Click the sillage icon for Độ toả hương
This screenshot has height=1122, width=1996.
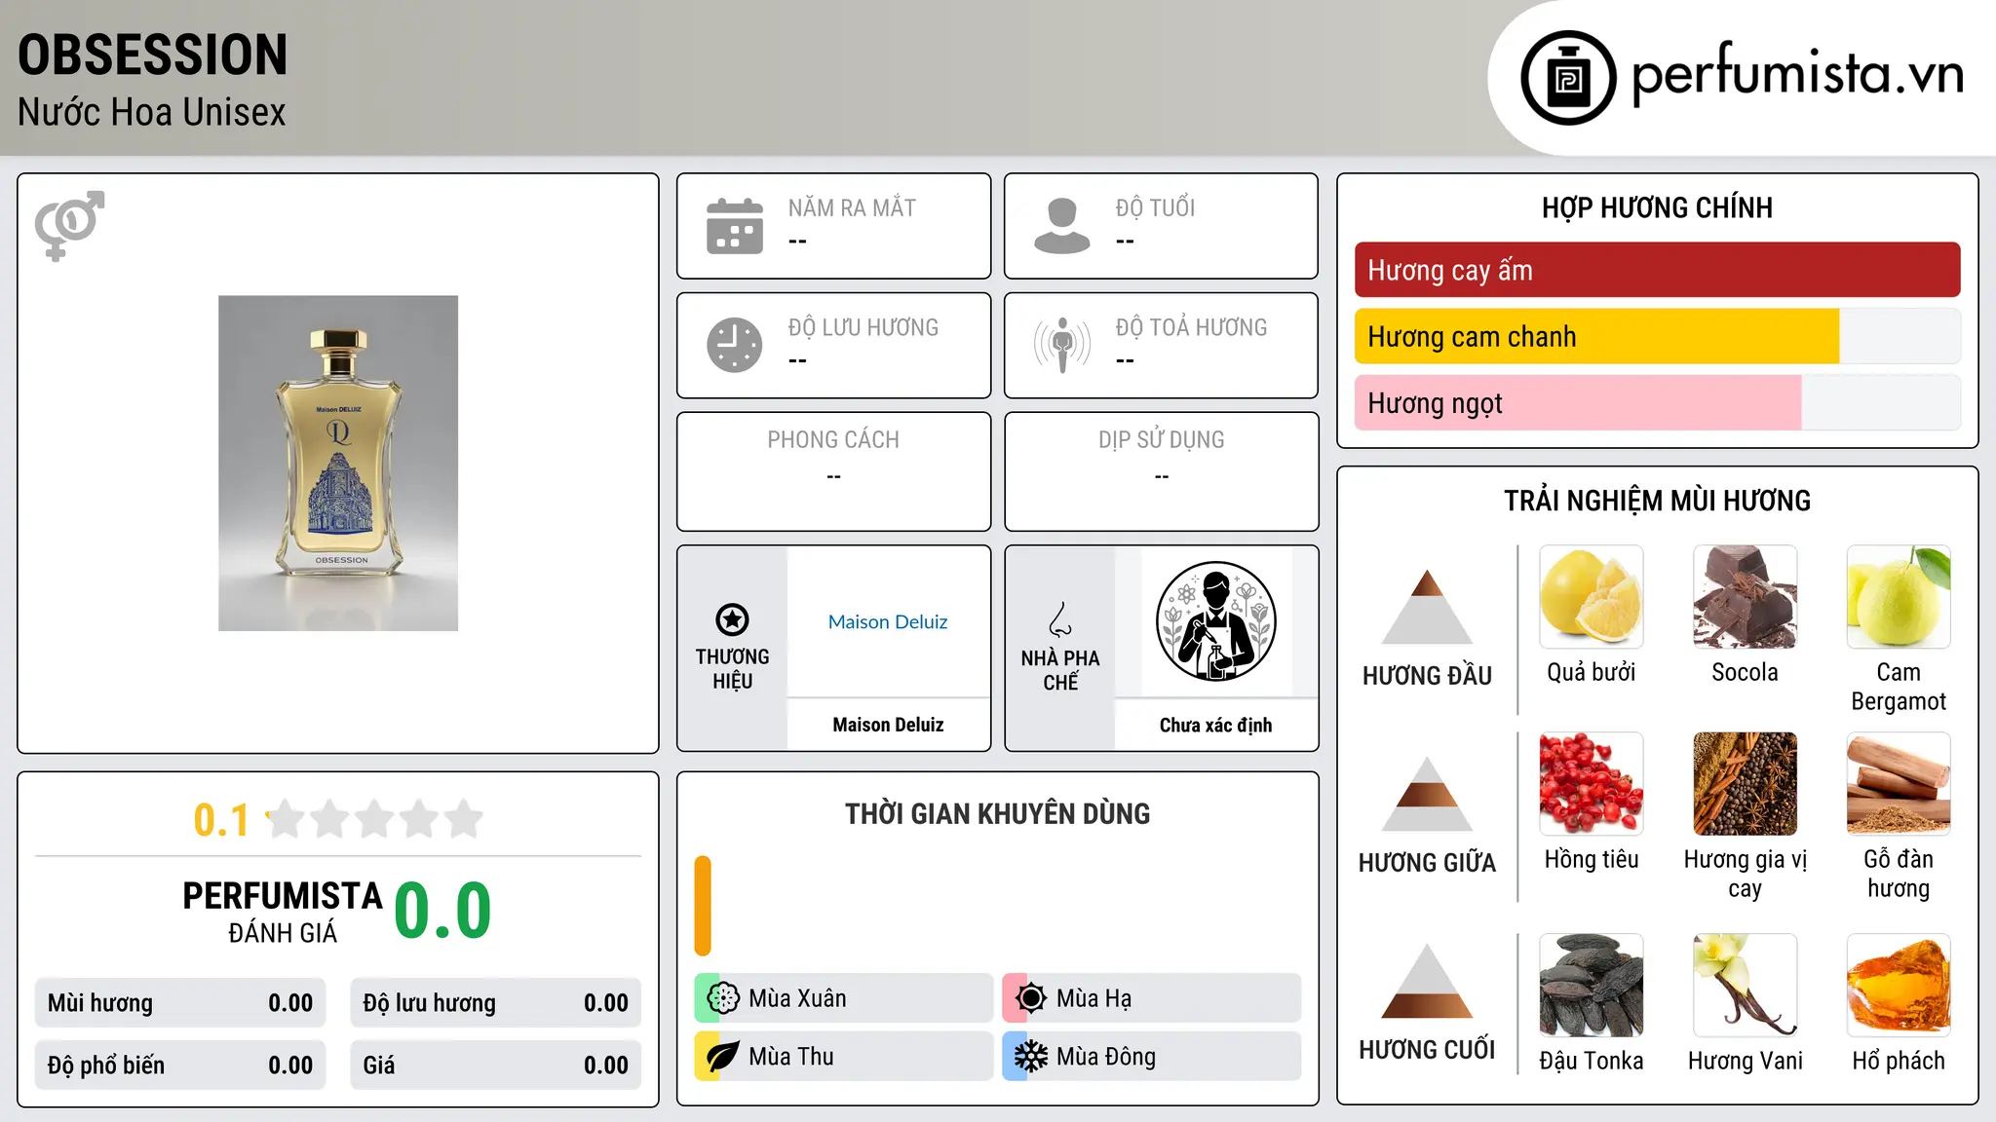point(1062,345)
